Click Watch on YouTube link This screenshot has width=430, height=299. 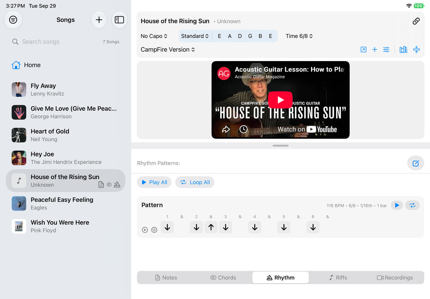(307, 129)
